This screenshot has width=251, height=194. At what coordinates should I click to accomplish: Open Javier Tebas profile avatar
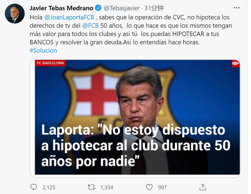point(15,14)
